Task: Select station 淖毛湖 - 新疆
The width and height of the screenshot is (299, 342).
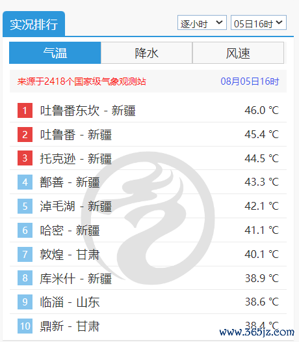Action: [x=76, y=207]
